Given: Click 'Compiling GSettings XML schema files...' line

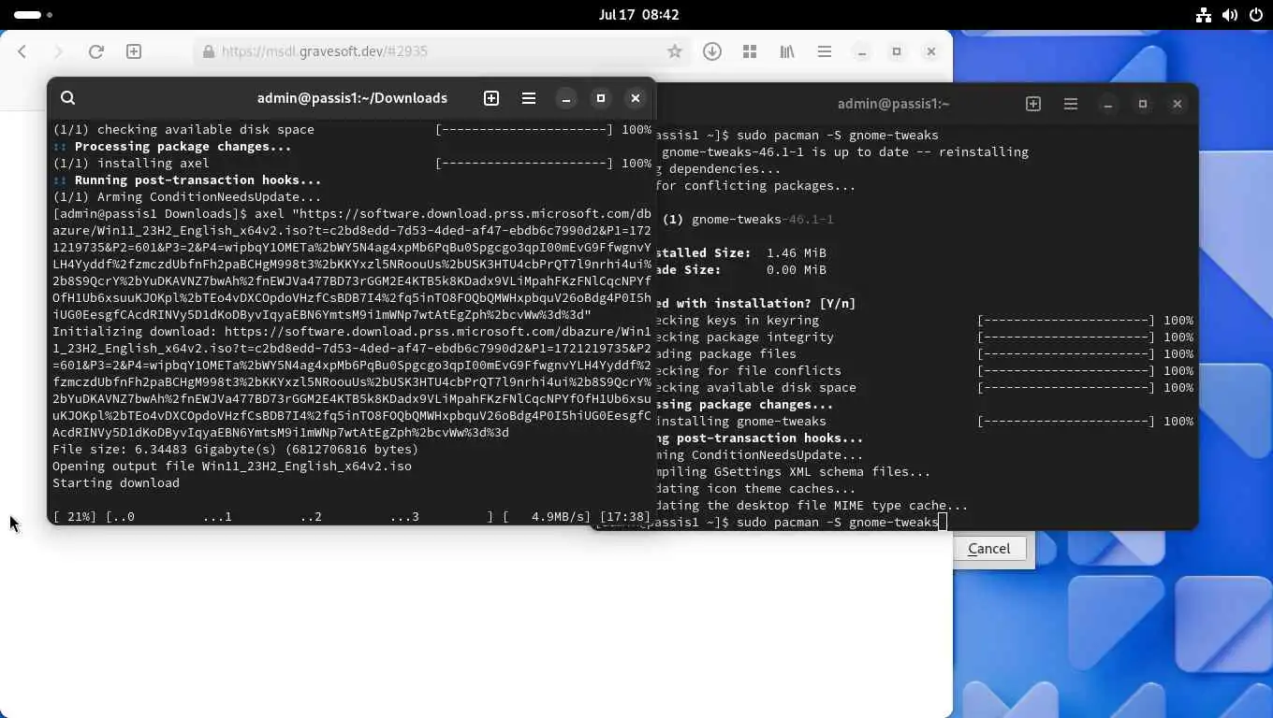Looking at the screenshot, I should coord(795,472).
